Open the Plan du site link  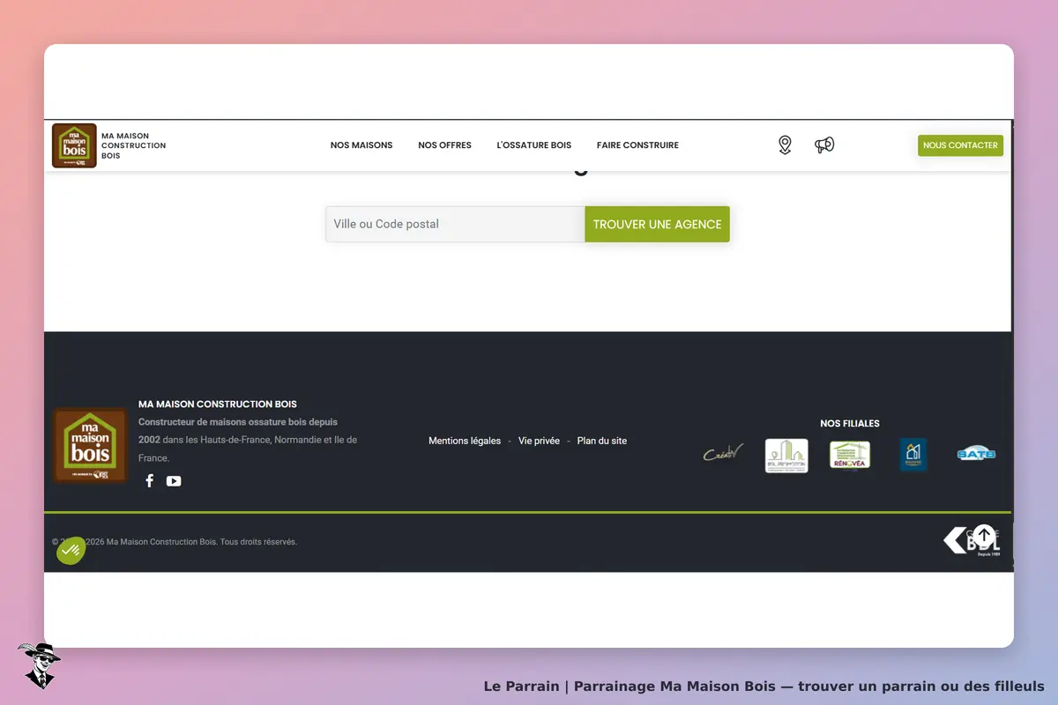602,441
